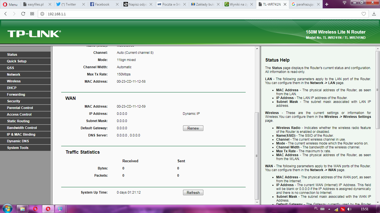Click the Status Help heading

point(277,60)
